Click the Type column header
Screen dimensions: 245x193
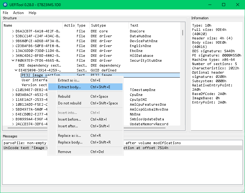coord(83,25)
